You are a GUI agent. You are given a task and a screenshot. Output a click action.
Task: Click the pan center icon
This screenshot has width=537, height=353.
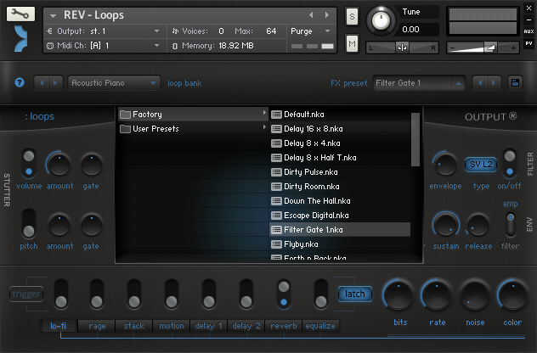(402, 48)
